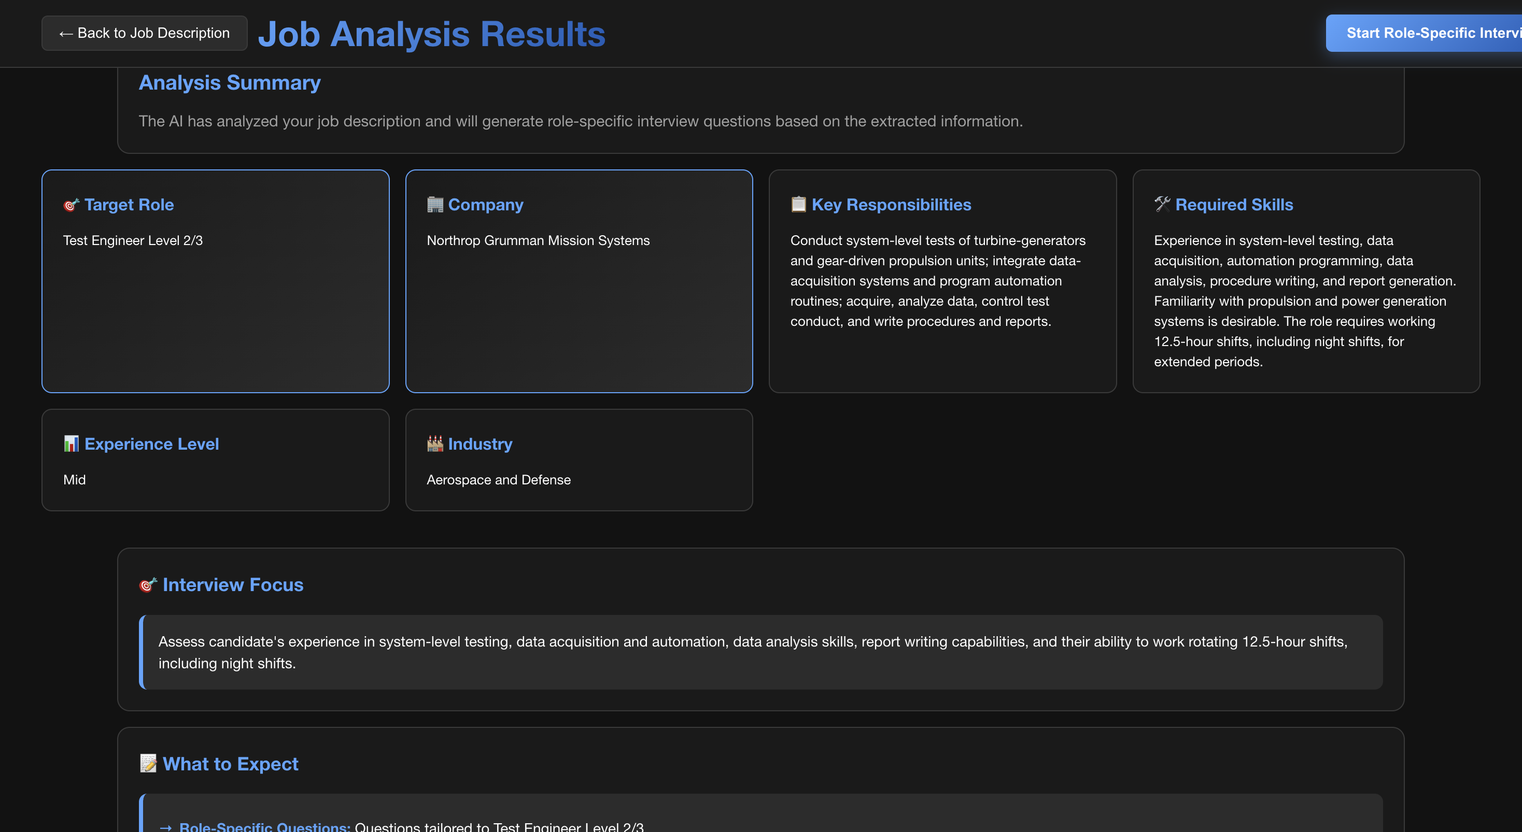Click the Job Analysis Results title
Viewport: 1522px width, 832px height.
pyautogui.click(x=431, y=34)
